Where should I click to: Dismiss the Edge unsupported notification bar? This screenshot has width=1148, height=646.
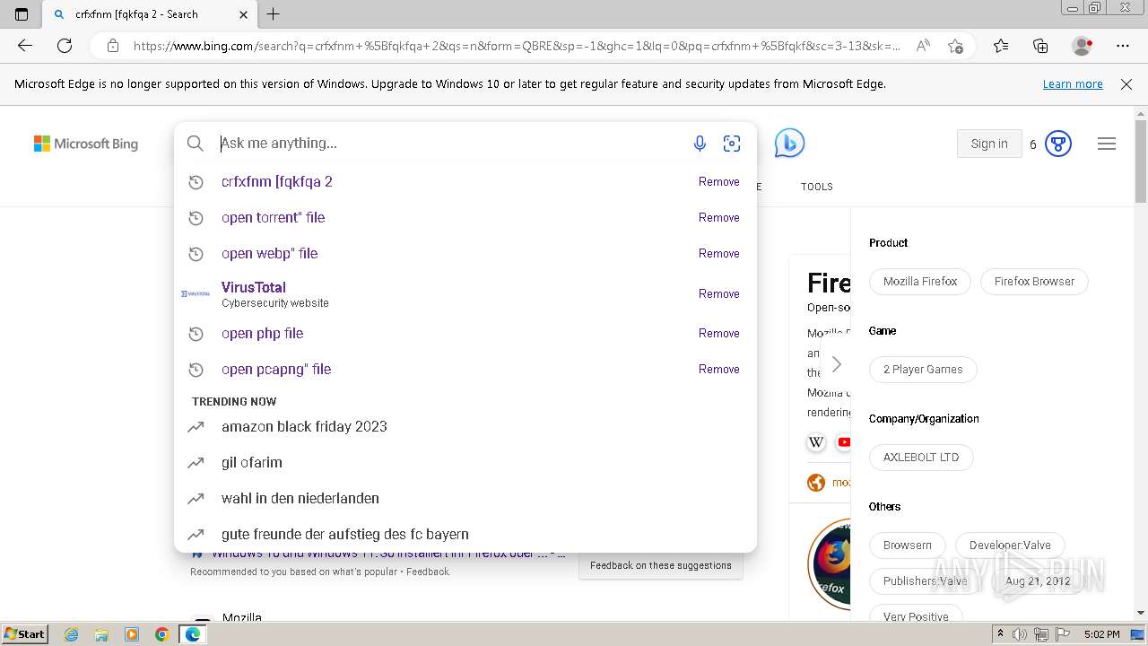[x=1126, y=84]
